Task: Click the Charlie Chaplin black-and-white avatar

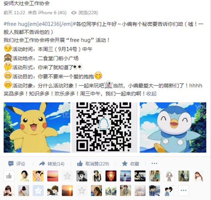Action: (x=82, y=176)
